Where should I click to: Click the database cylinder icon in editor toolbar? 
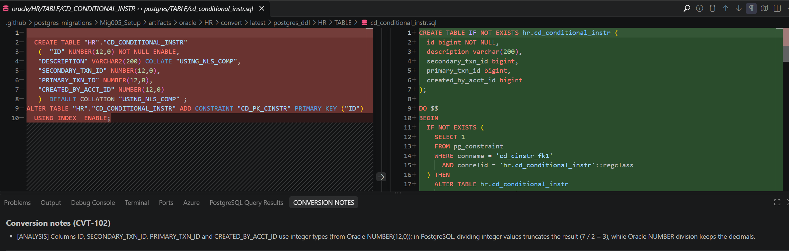712,8
